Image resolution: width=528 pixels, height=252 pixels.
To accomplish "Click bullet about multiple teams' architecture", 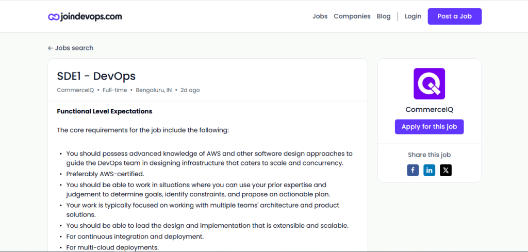I will (x=203, y=210).
